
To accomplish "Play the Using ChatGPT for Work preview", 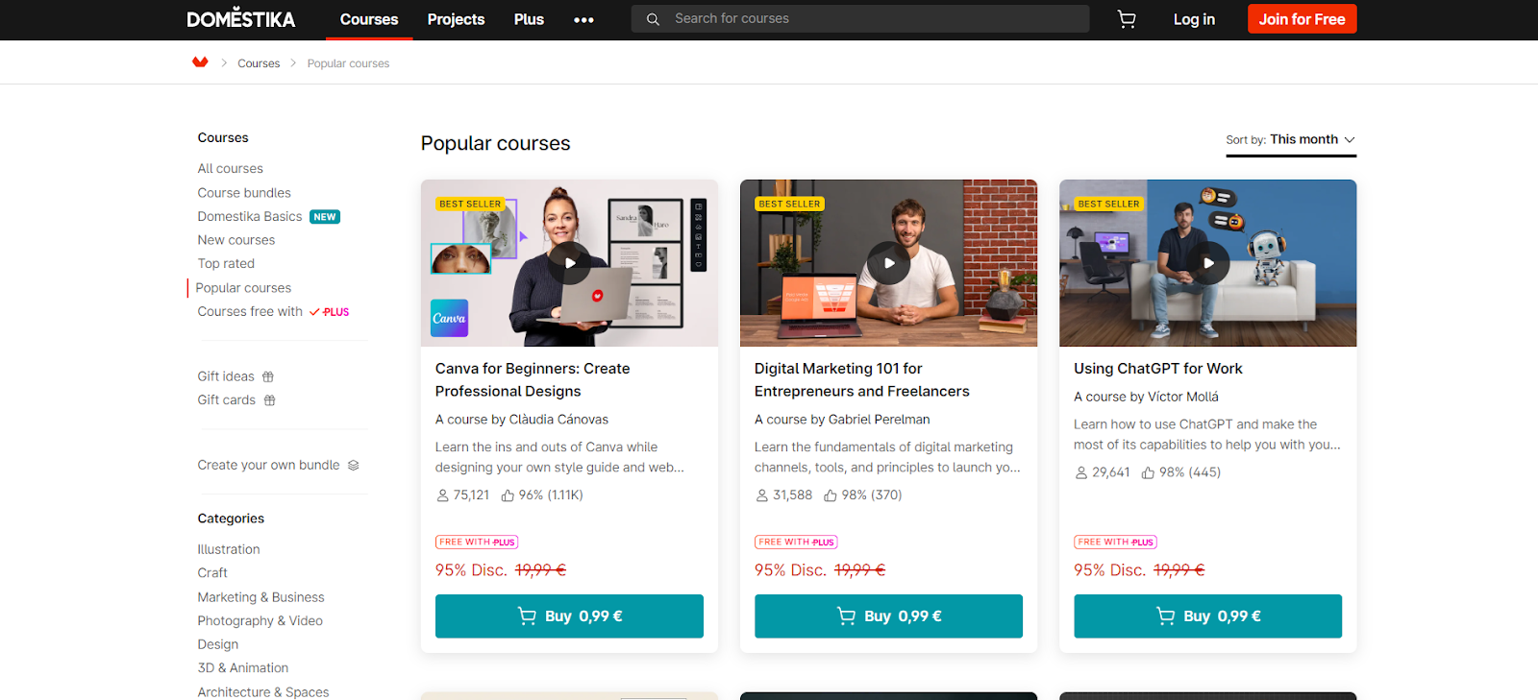I will (x=1208, y=263).
